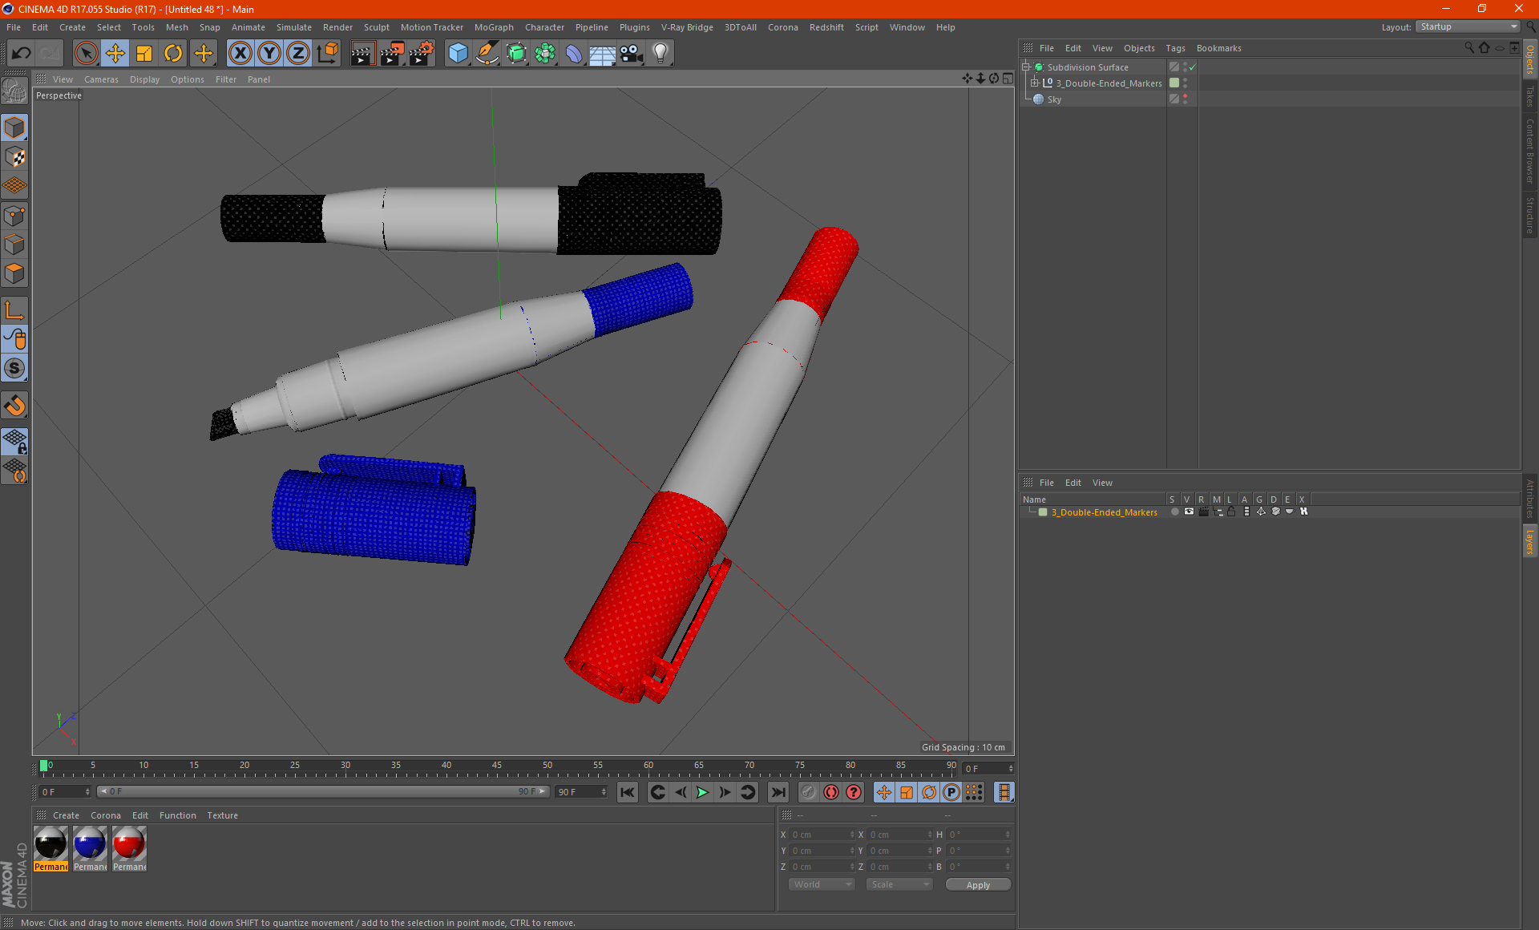Add floor environment object icon
The image size is (1539, 930).
tap(603, 54)
